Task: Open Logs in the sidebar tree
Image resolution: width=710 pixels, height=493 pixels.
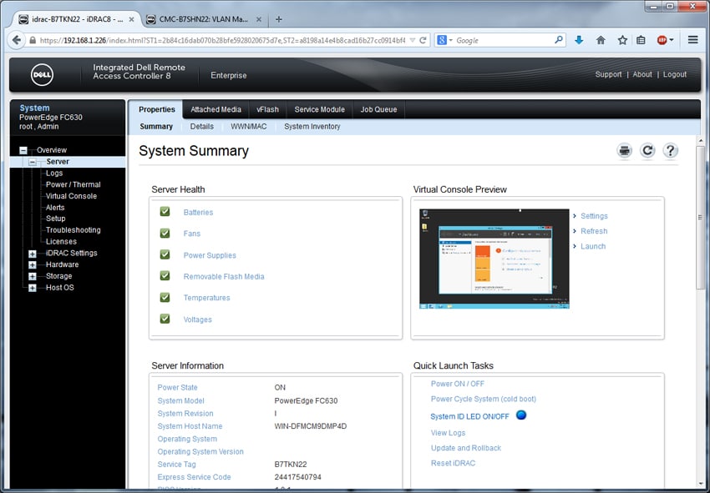Action: (54, 174)
